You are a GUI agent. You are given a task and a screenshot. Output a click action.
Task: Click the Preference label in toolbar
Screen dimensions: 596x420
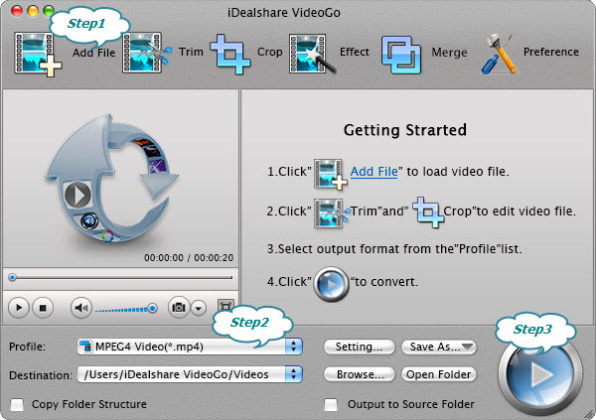tap(551, 52)
